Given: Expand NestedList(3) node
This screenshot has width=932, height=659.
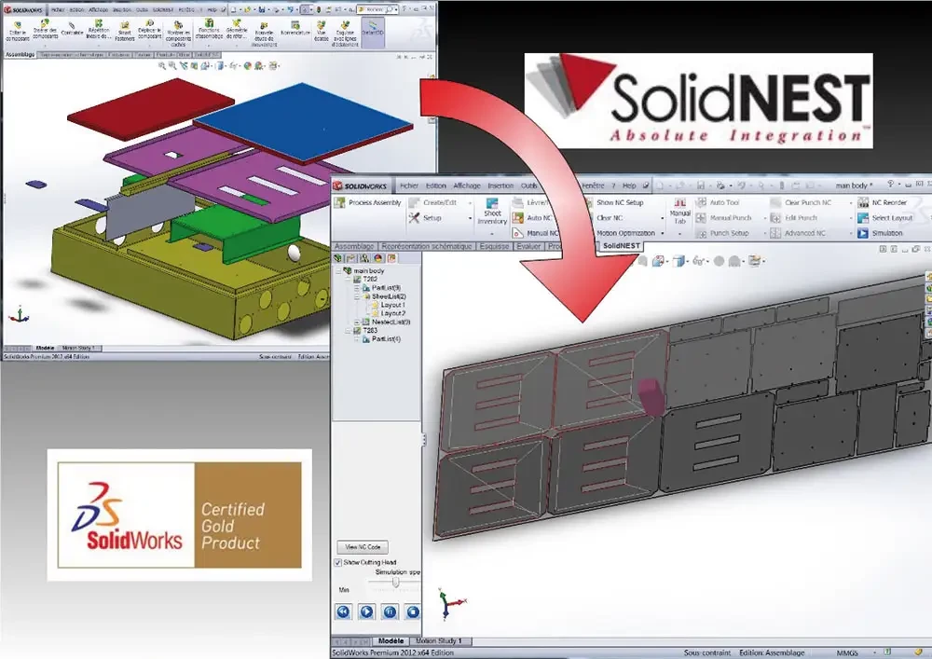Looking at the screenshot, I should pyautogui.click(x=357, y=323).
